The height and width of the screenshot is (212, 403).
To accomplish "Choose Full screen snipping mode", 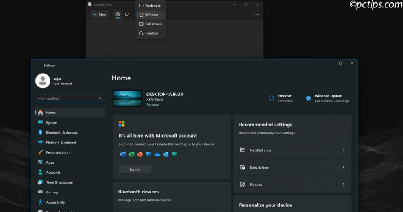I will tap(150, 24).
